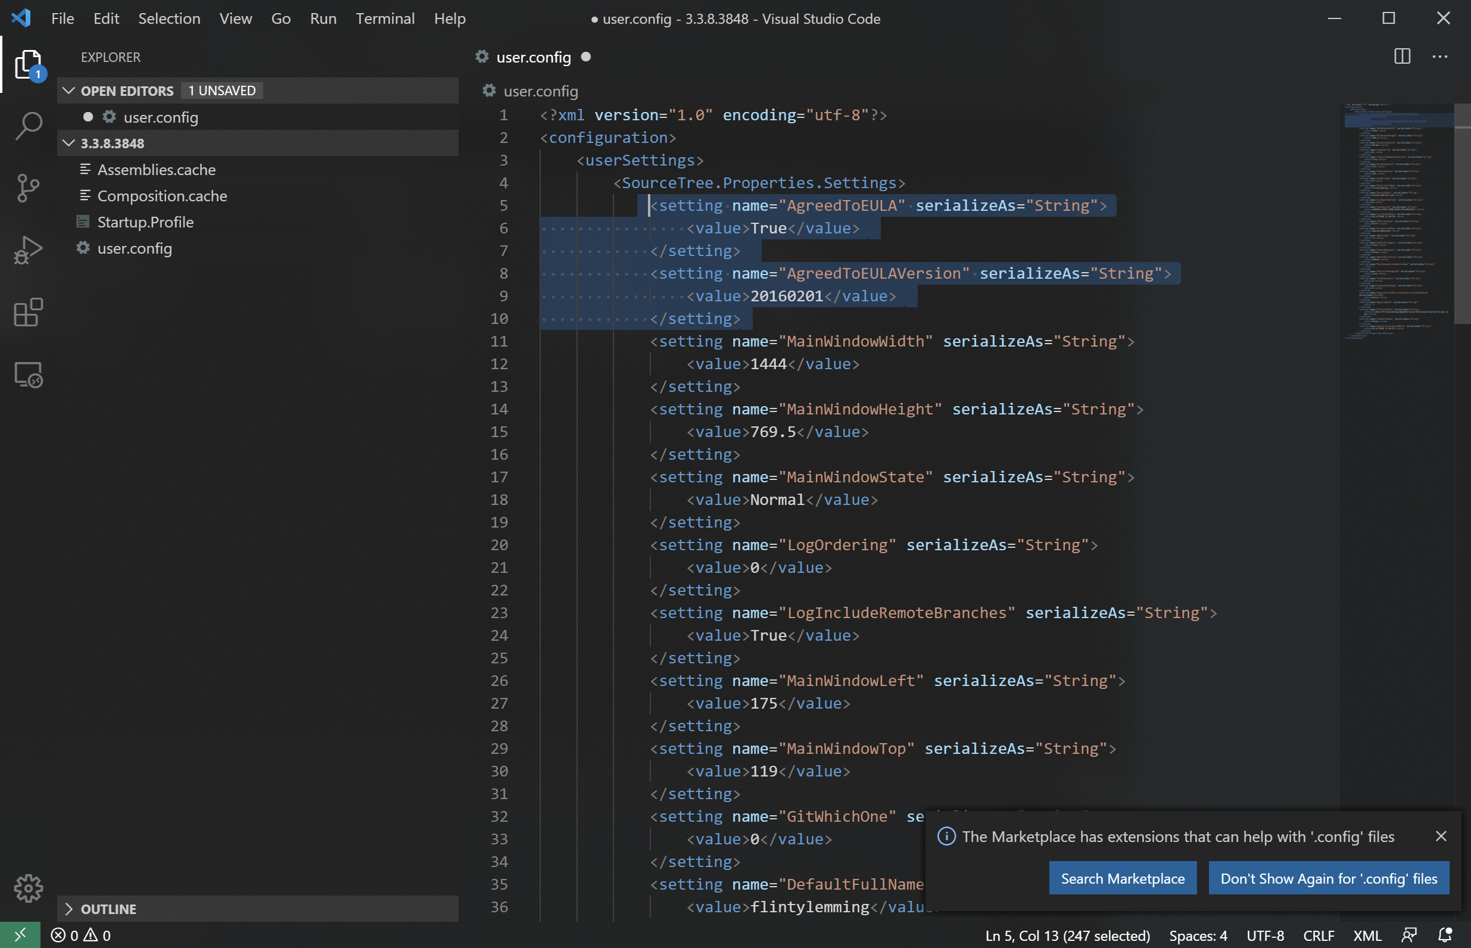Click the green Remote window indicator
Image resolution: width=1471 pixels, height=948 pixels.
coord(20,935)
